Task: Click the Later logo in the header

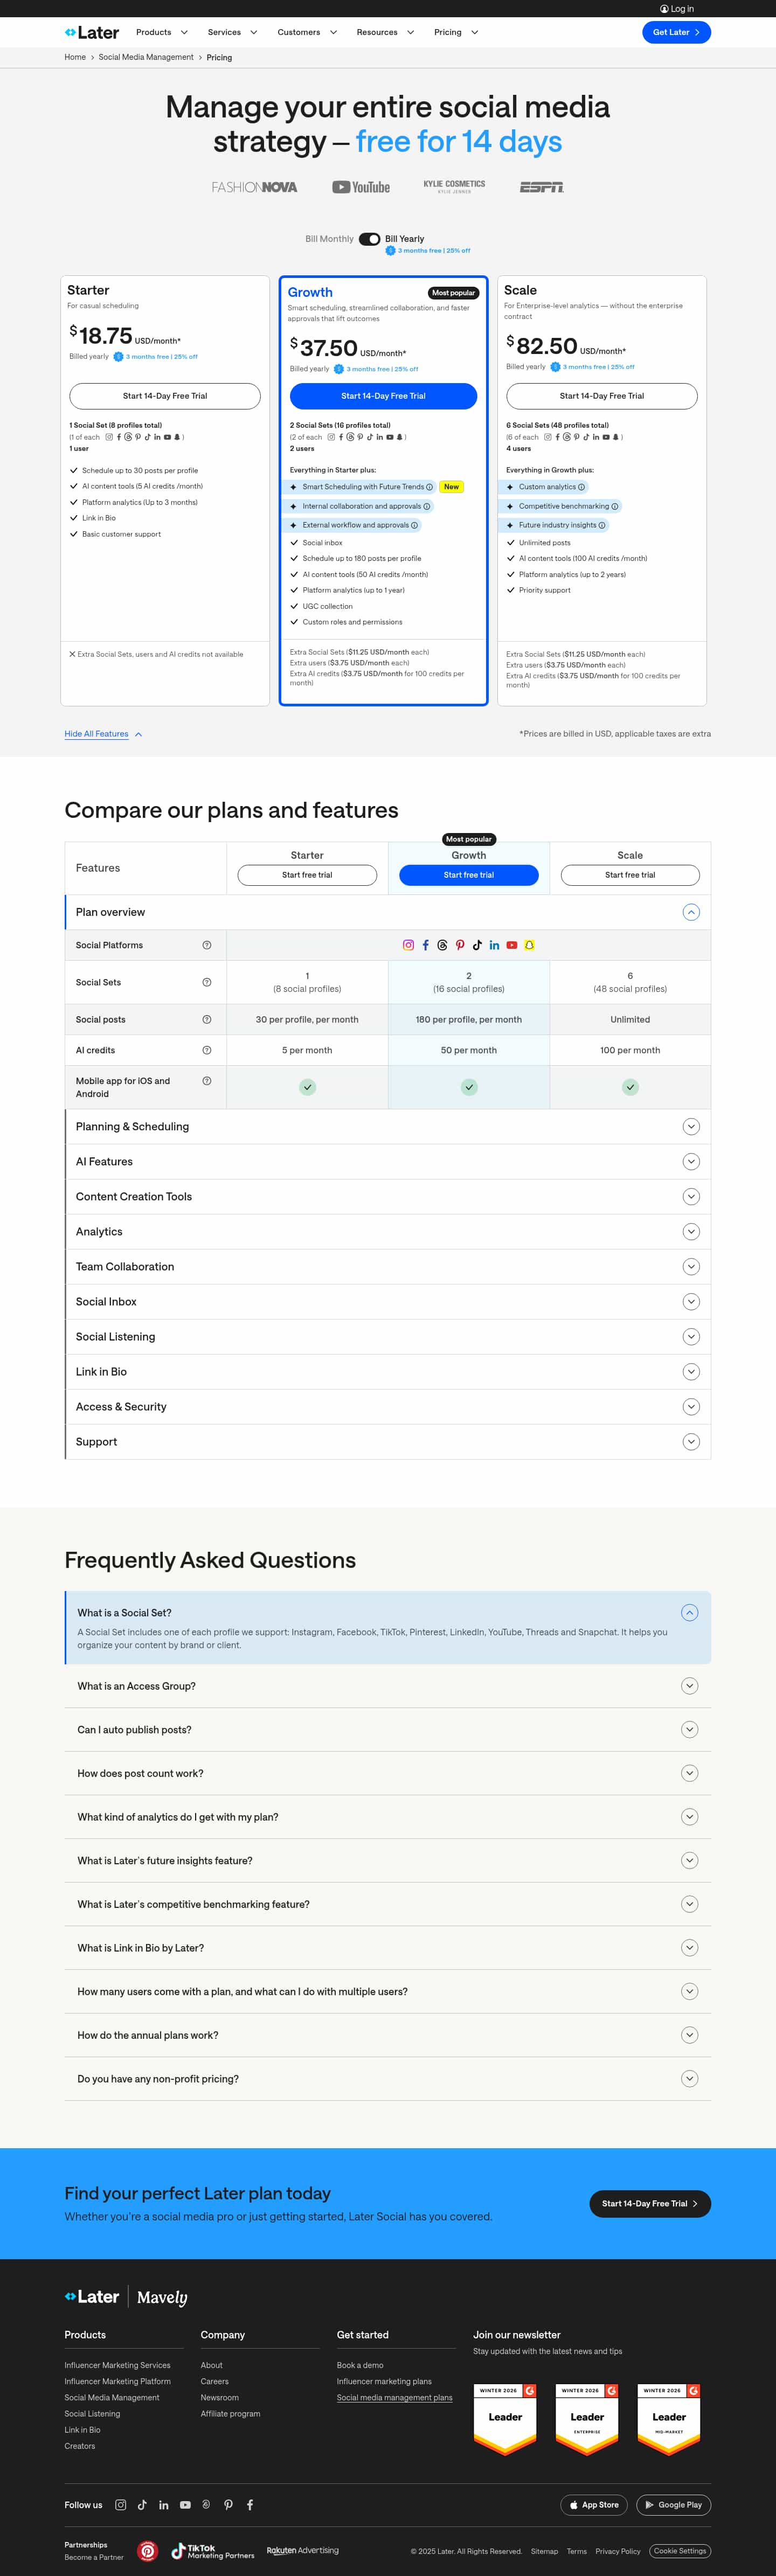Action: click(92, 33)
